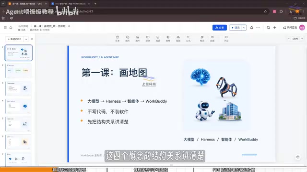Open help icon at slide bottom-right
Viewport: 307px width, 172px height.
pyautogui.click(x=298, y=157)
